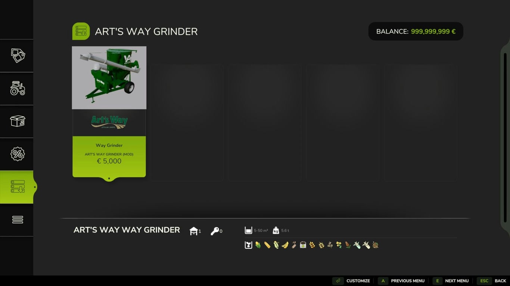Click the balance amount 999,999,999 €
The image size is (510, 286).
(433, 32)
